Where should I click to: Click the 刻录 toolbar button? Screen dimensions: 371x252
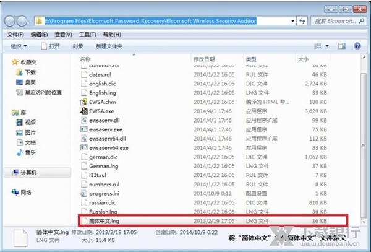[78, 46]
